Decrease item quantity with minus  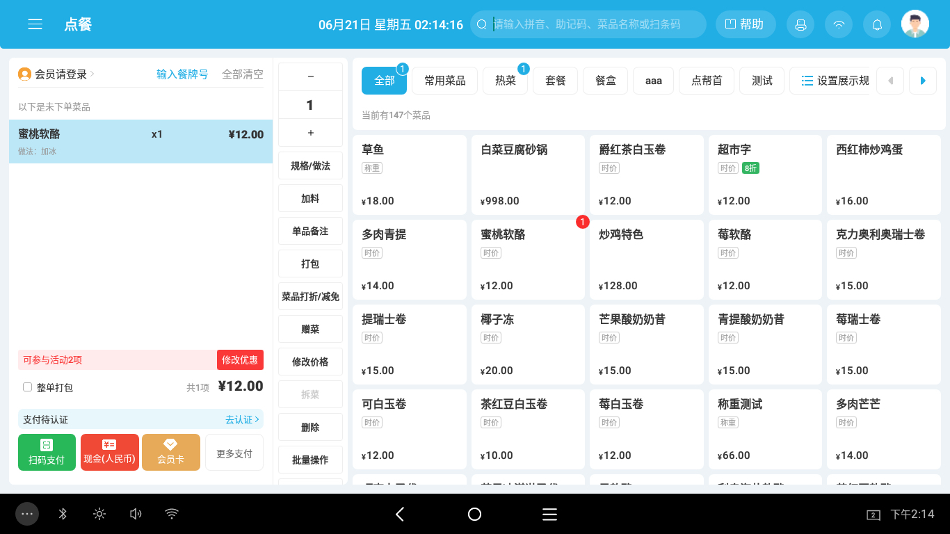(x=310, y=76)
